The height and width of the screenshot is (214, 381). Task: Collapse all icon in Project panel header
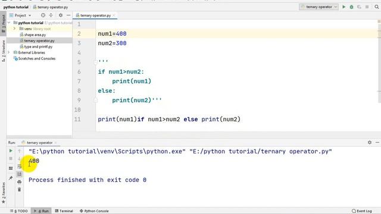coord(51,15)
